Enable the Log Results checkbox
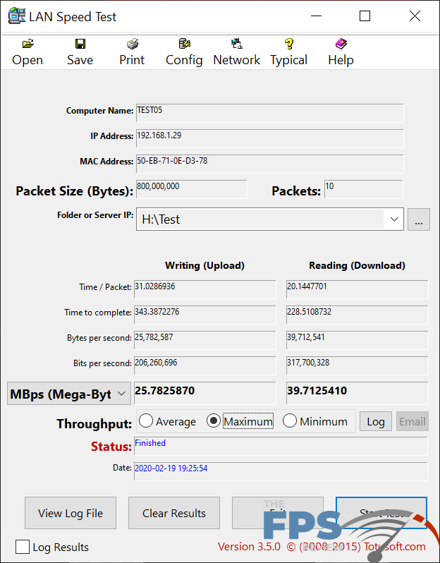Image resolution: width=440 pixels, height=563 pixels. pos(23,547)
